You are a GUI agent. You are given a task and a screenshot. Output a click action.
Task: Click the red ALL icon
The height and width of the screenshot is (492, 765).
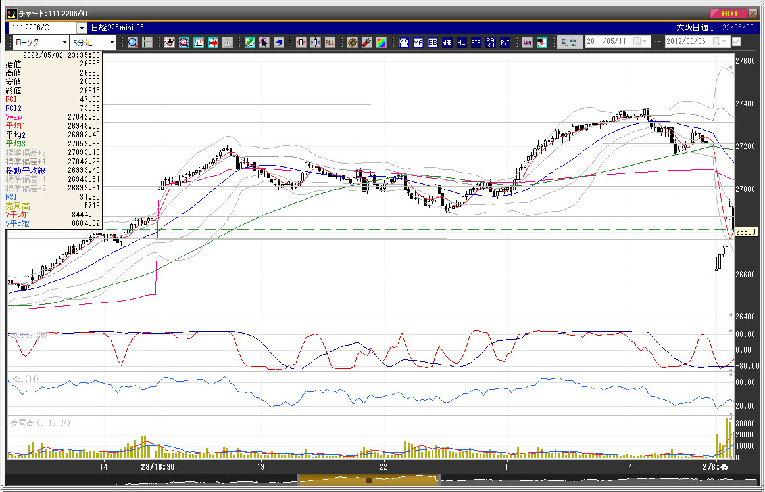[x=330, y=43]
